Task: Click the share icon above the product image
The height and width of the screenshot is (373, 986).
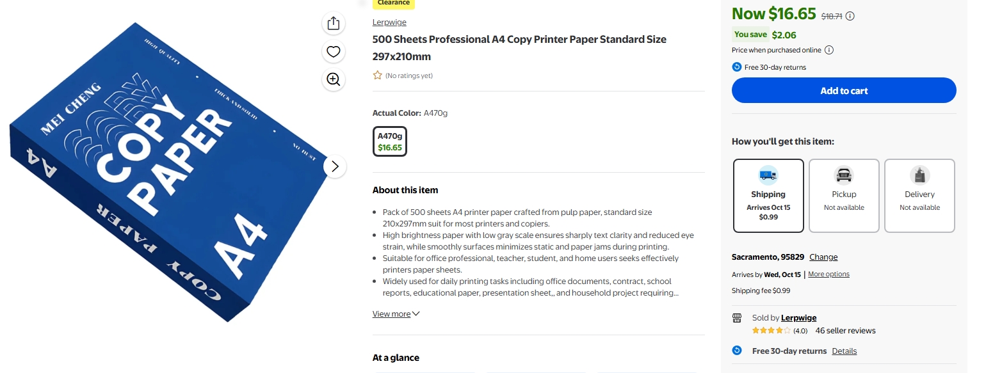Action: (x=333, y=24)
